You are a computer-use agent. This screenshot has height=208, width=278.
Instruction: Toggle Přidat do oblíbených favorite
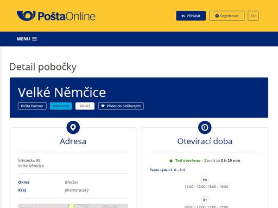(x=121, y=106)
